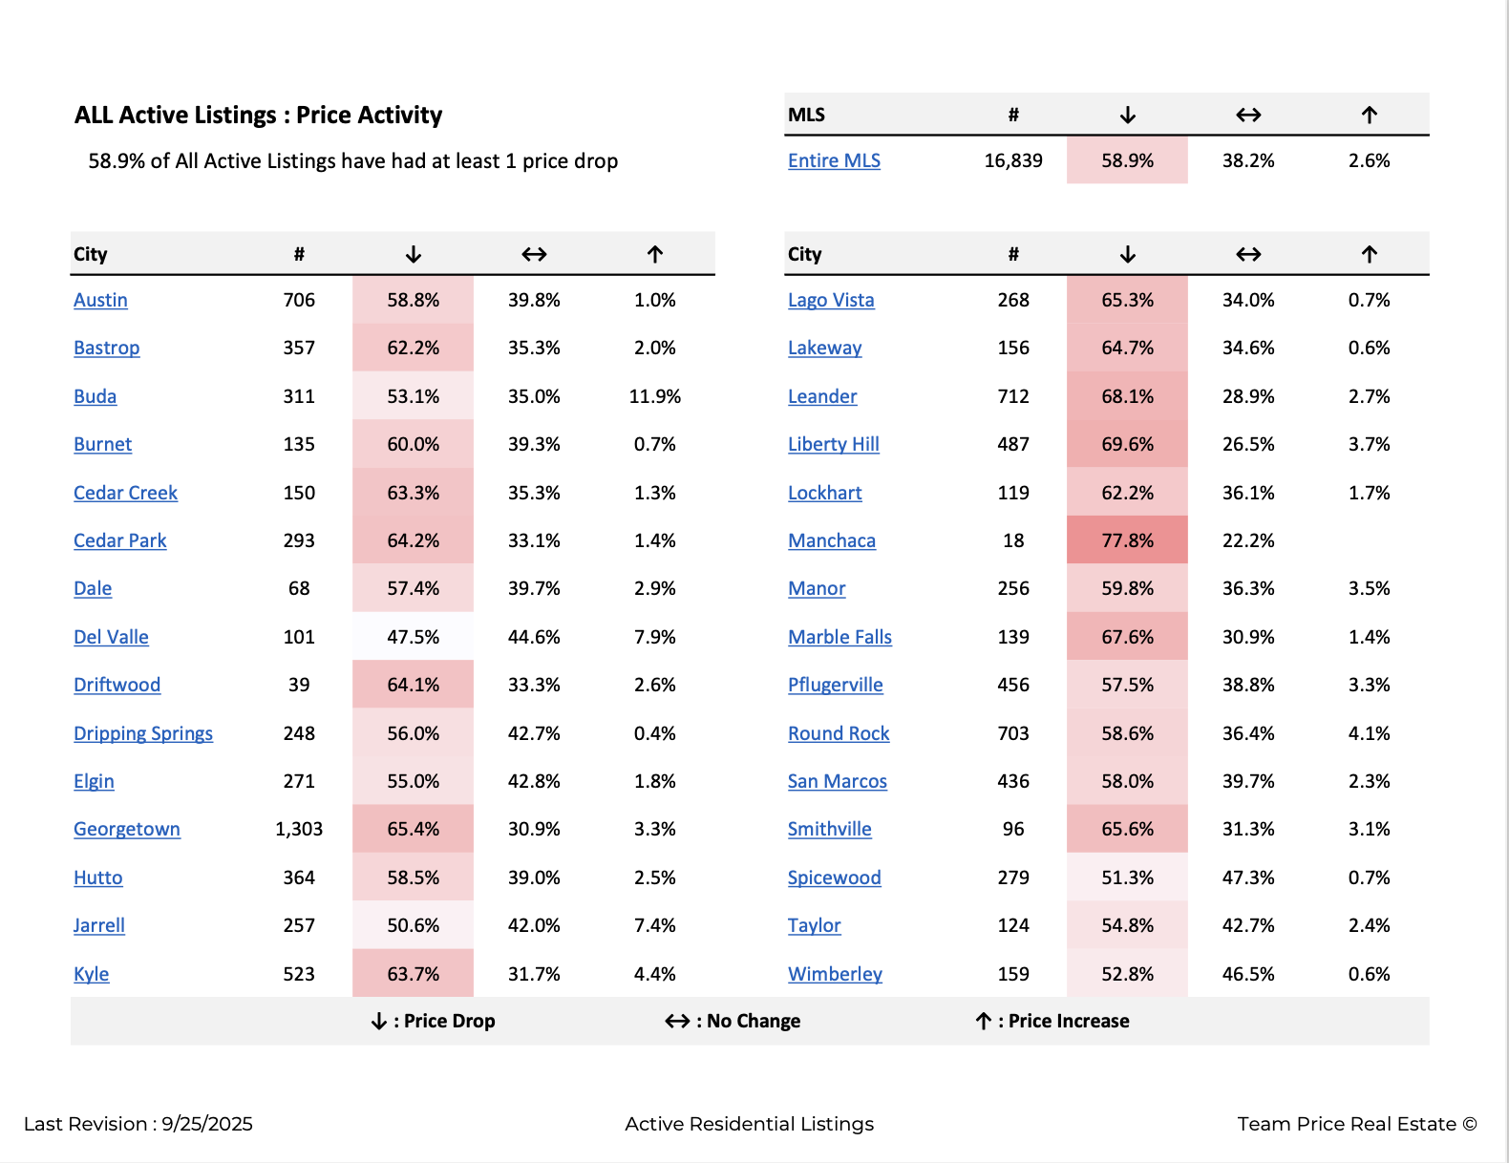Click the up arrow in right city table header
Viewport: 1509px width, 1163px height.
point(1369,255)
